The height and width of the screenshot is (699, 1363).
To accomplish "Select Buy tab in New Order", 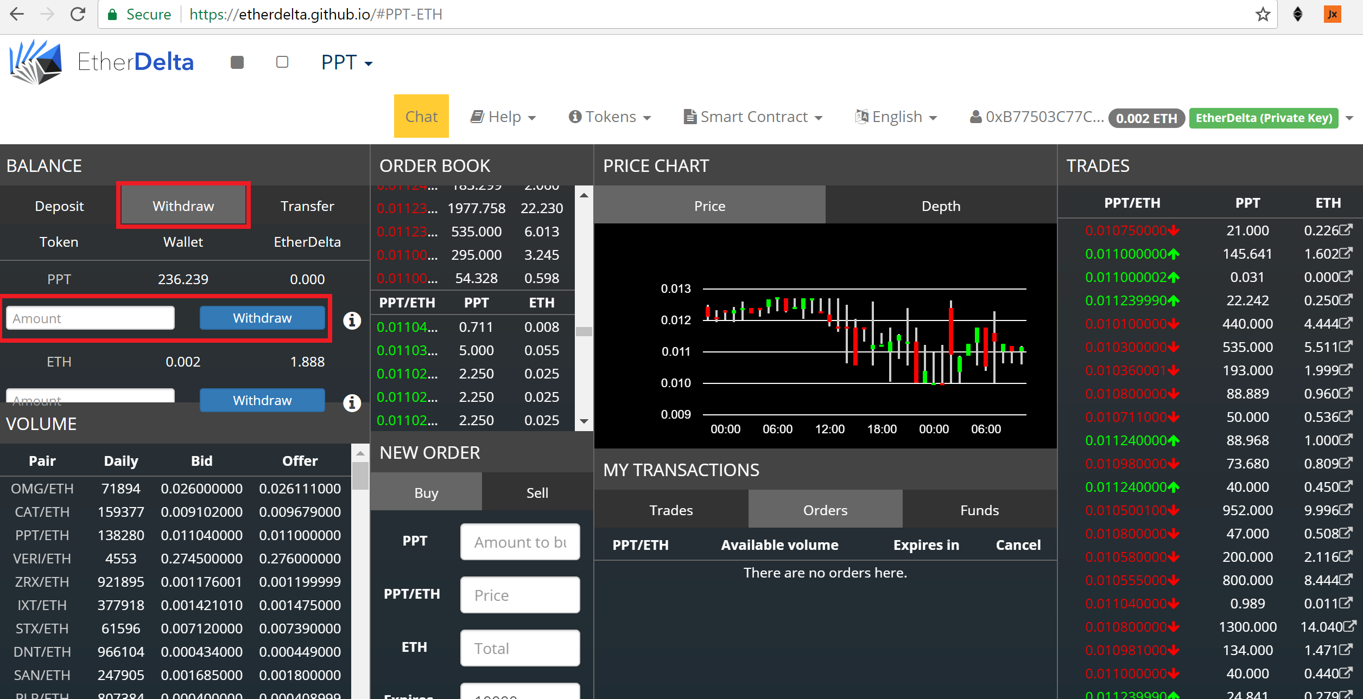I will [426, 492].
